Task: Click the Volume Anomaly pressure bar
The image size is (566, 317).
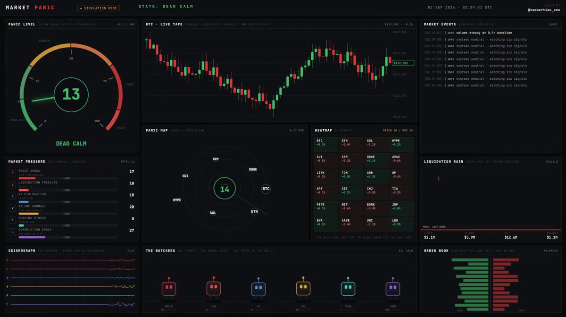Action: click(68, 214)
